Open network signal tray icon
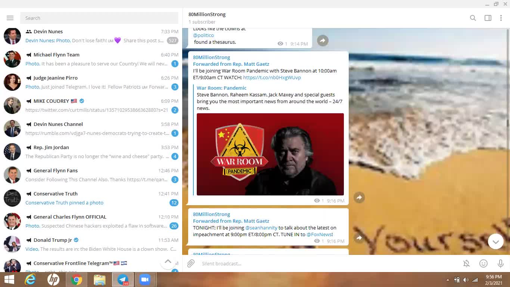Viewport: 510px width, 287px height. [x=475, y=280]
